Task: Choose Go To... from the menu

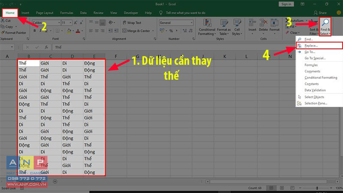Action: coord(319,52)
